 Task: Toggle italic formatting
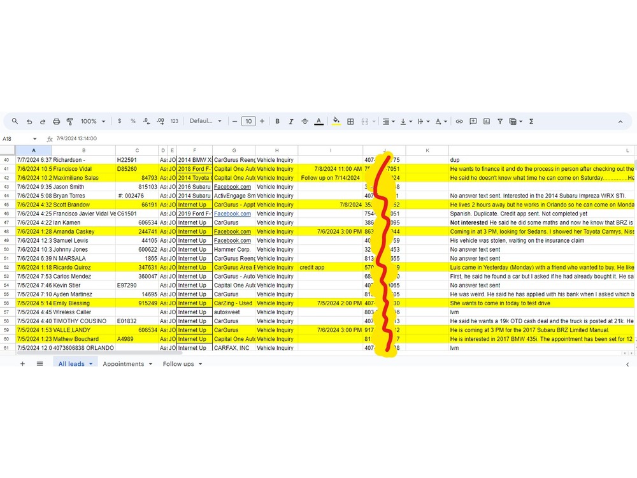(x=291, y=121)
